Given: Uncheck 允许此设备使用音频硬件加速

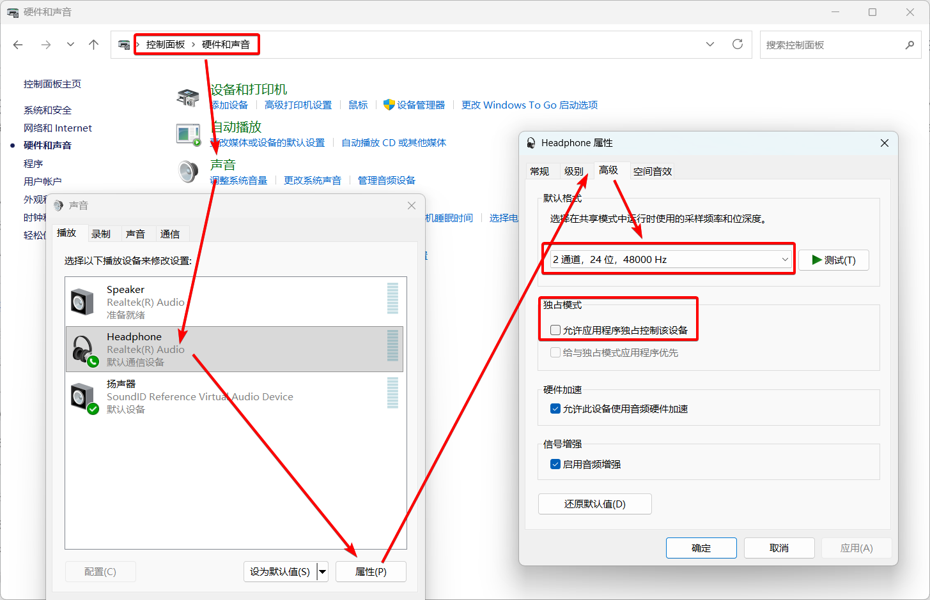Looking at the screenshot, I should [555, 409].
